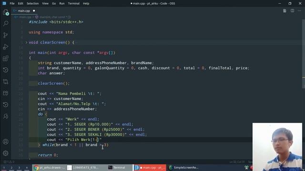
Task: Open the Run and Debug view icon
Action: 6,47
